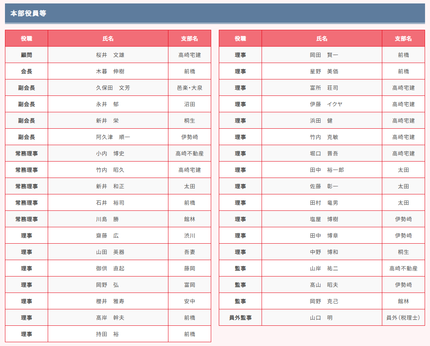Click the left table 役職 column header
430x346 pixels.
(x=27, y=39)
